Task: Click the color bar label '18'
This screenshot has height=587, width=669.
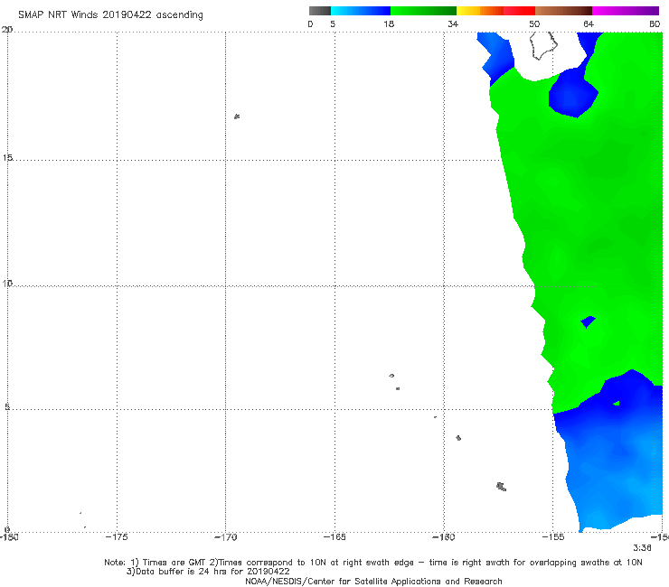Action: pos(389,23)
